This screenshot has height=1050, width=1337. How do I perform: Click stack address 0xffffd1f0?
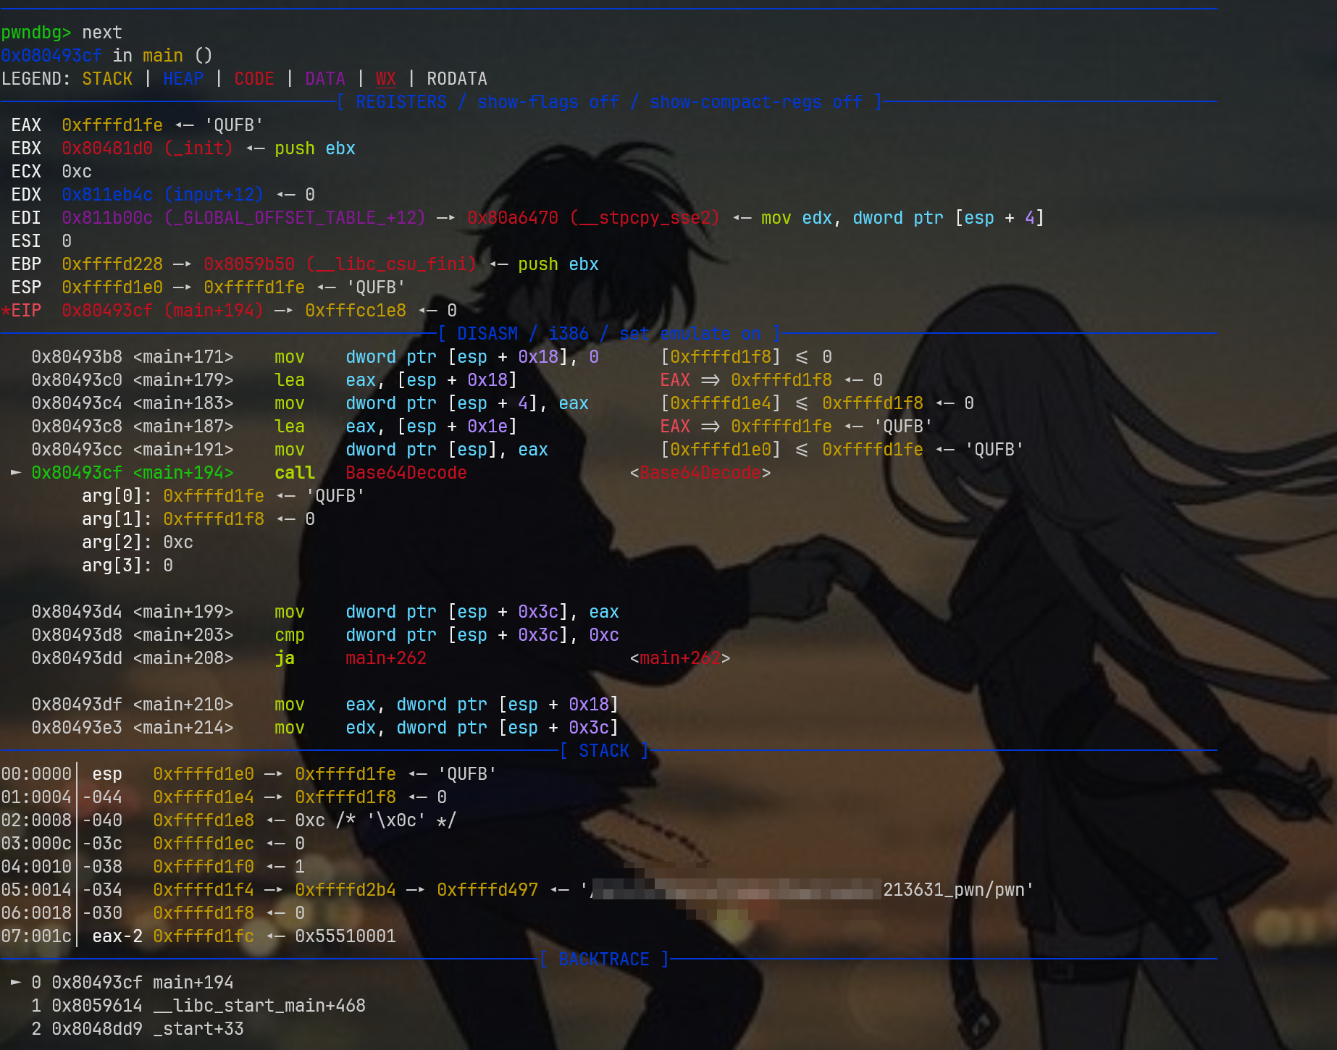(204, 867)
